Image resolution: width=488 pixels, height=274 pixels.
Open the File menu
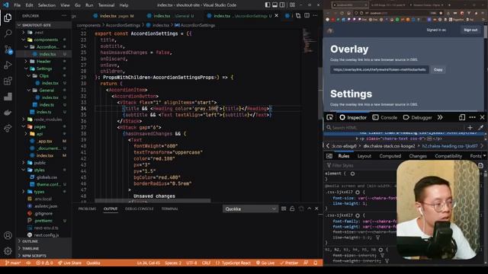(18, 5)
